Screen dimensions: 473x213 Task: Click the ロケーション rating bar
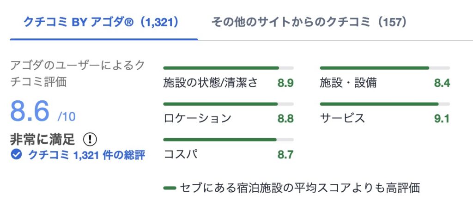coord(228,104)
